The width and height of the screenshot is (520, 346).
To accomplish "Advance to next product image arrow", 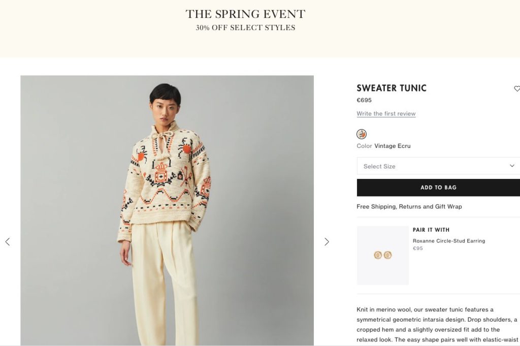I will (x=327, y=242).
